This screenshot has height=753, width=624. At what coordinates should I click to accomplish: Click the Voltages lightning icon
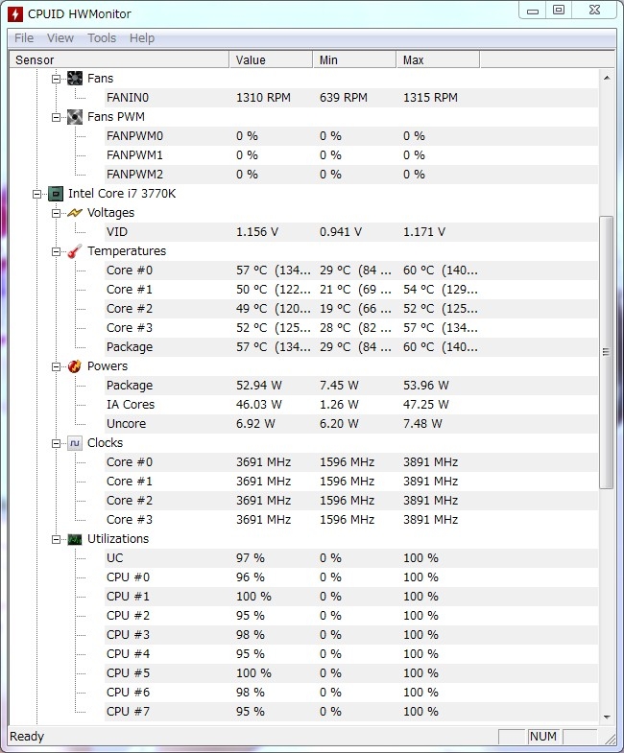[x=75, y=213]
